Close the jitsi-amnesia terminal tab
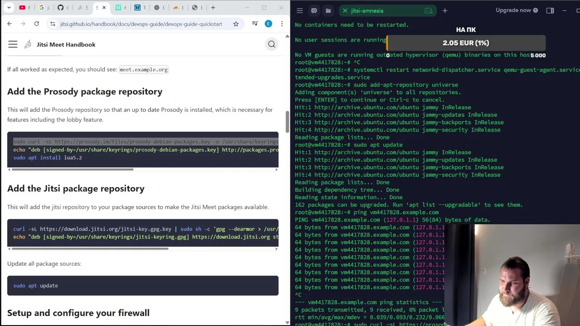Screen dimensions: 580x326 point(345,10)
